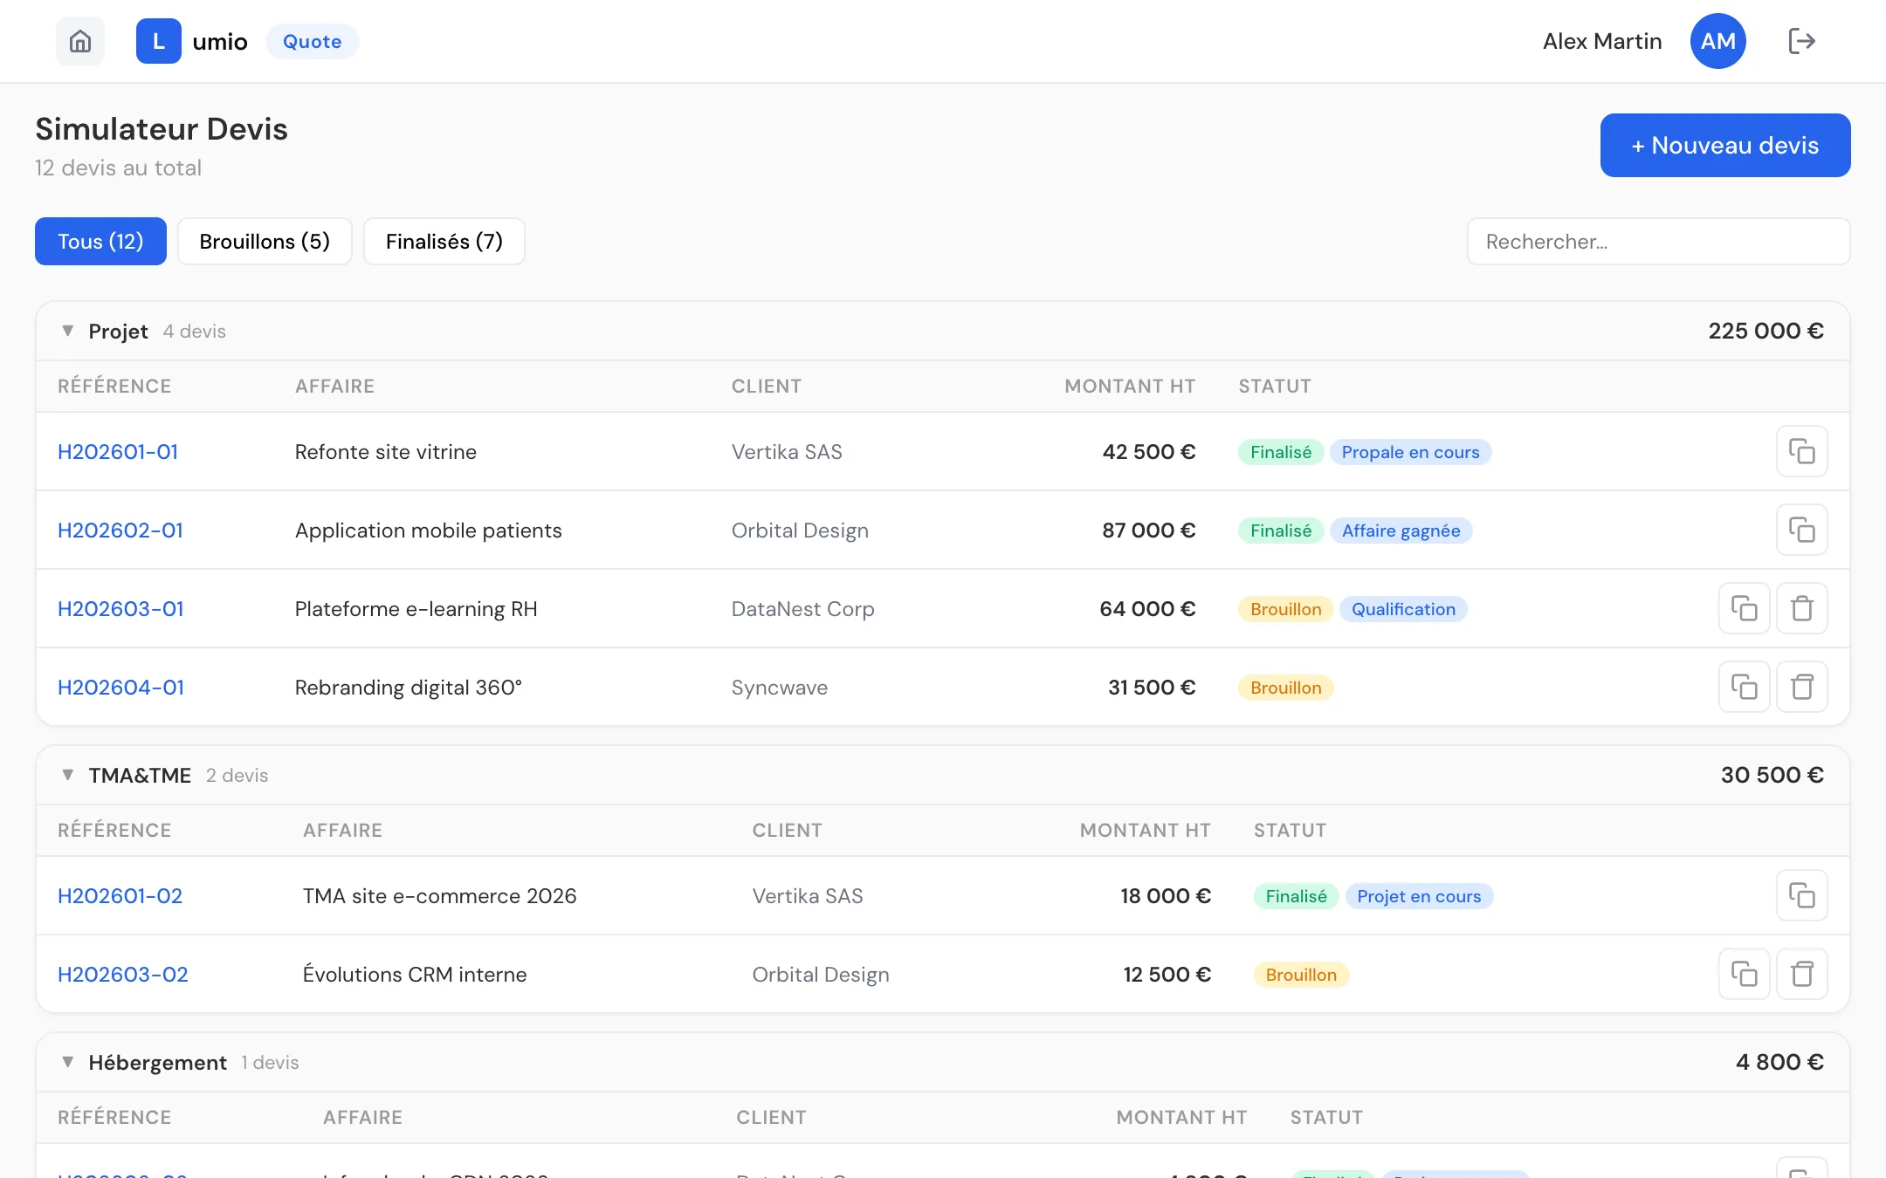
Task: Click the Quote badge in header
Action: tap(312, 41)
